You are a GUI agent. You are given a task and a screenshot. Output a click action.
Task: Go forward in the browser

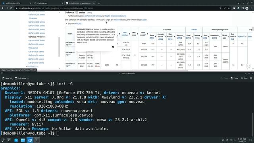point(7,8)
